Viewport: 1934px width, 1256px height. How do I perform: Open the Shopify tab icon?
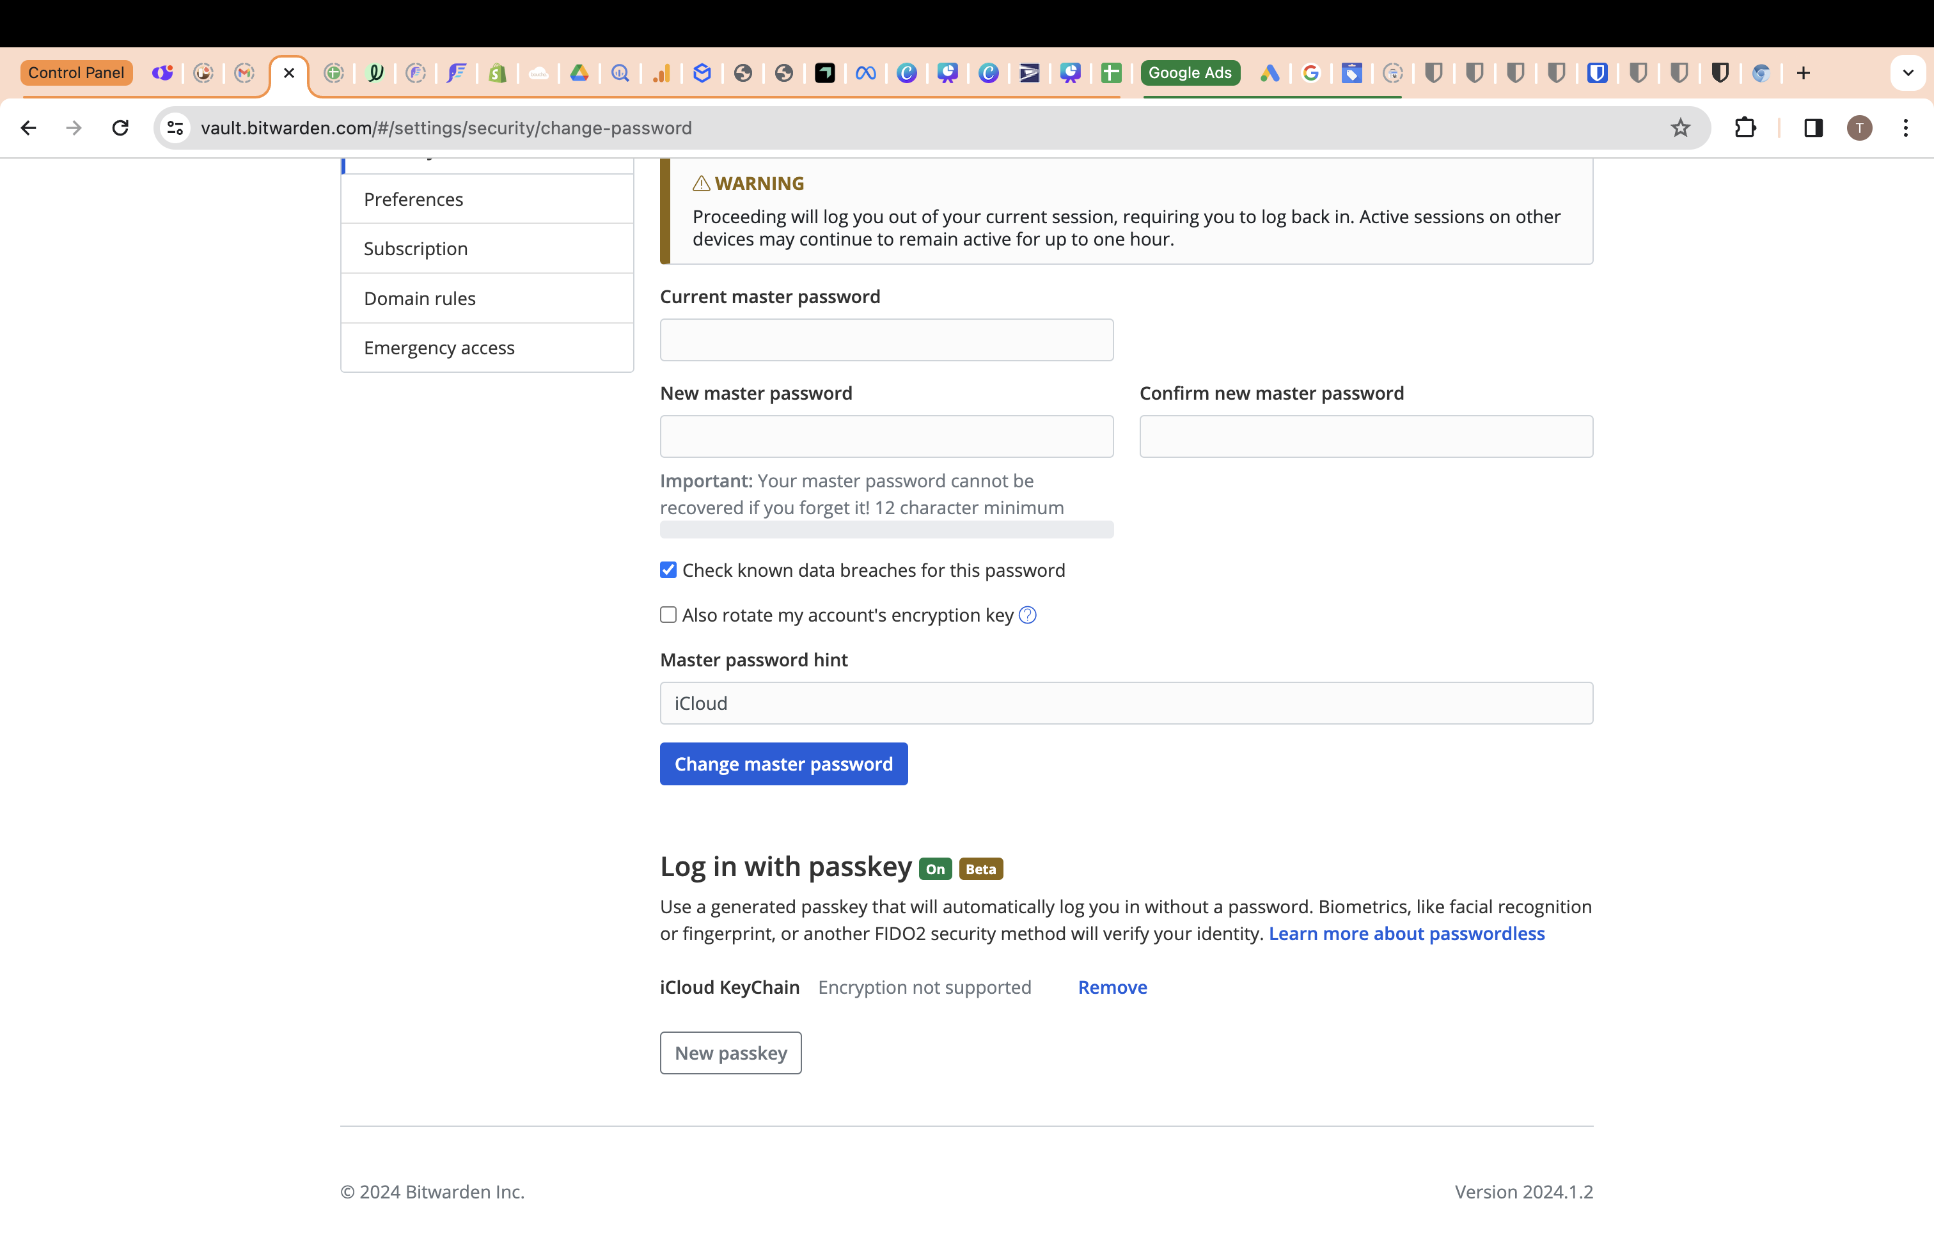pos(498,73)
